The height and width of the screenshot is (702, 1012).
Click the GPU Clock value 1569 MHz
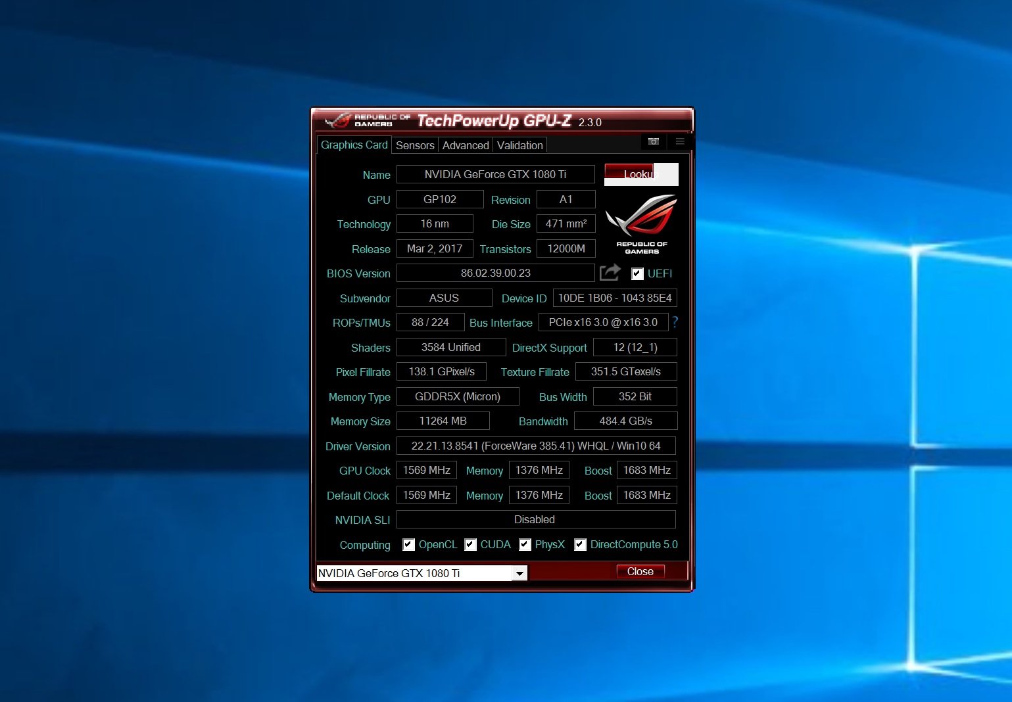coord(427,470)
